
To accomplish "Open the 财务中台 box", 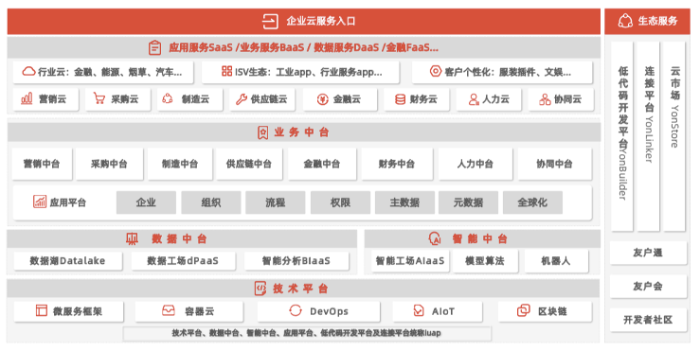I will 397,164.
